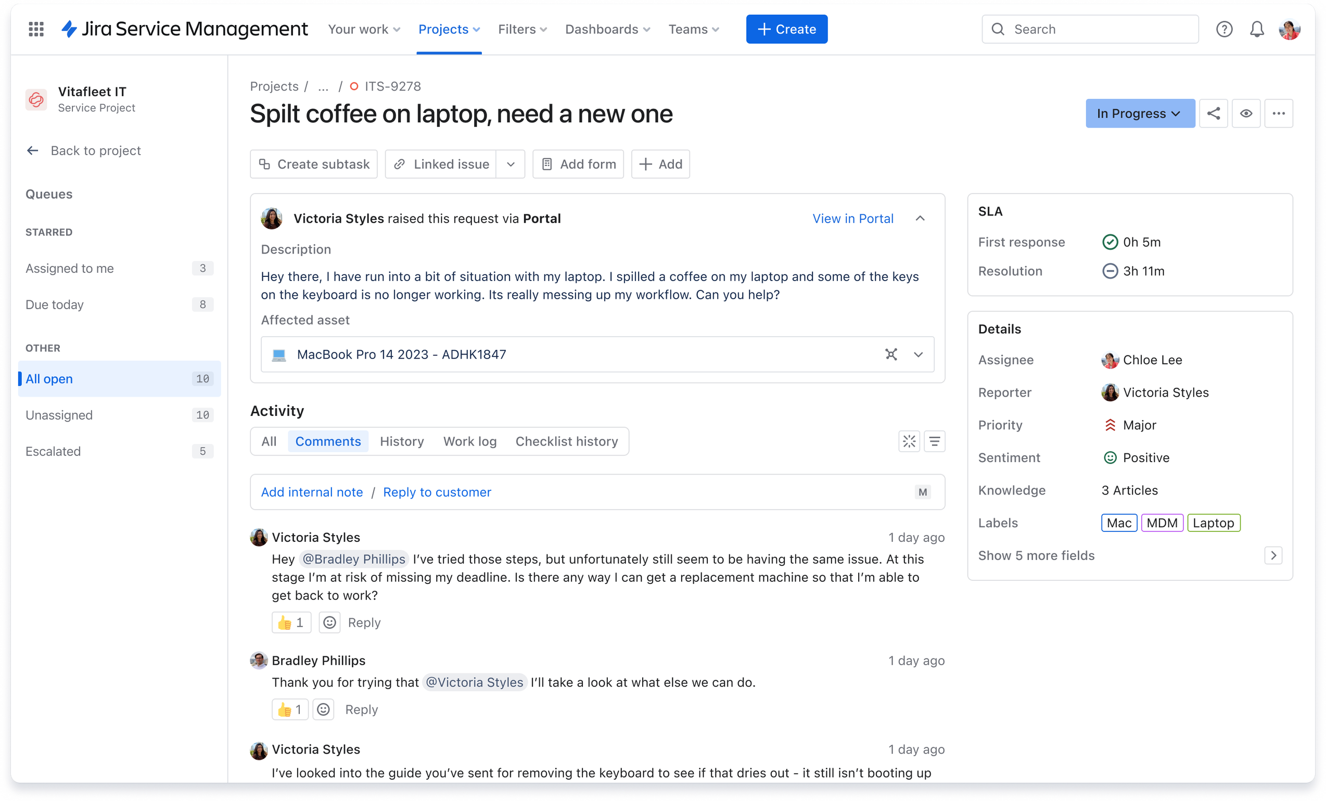Click the expand activity view icon
This screenshot has width=1326, height=801.
point(909,441)
